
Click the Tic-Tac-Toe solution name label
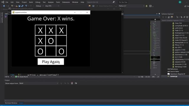pyautogui.click(x=123, y=2)
